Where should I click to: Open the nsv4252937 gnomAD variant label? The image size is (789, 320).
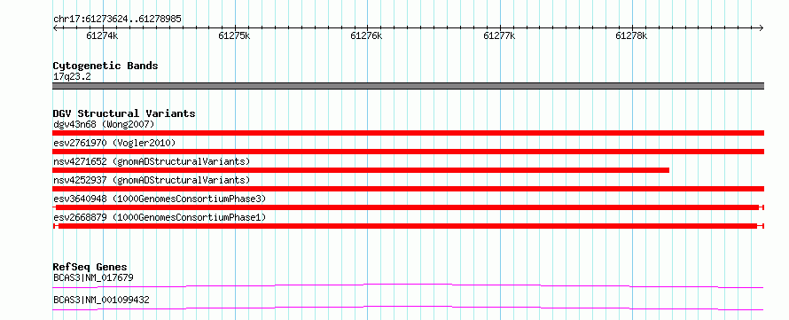tap(152, 180)
